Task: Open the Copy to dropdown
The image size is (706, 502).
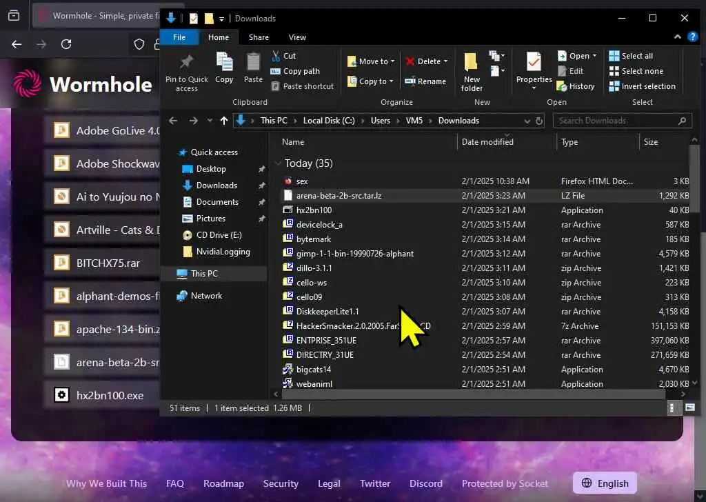Action: pos(370,81)
